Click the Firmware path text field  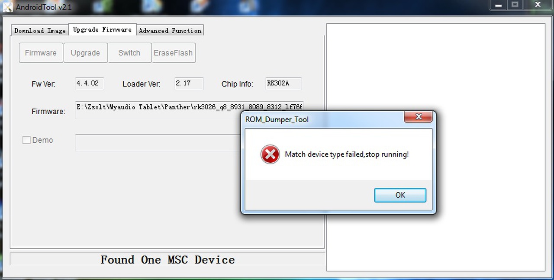pyautogui.click(x=190, y=110)
